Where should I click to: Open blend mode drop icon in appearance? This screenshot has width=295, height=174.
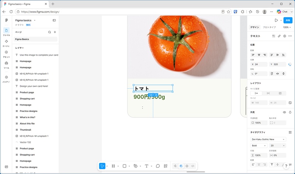point(290,112)
